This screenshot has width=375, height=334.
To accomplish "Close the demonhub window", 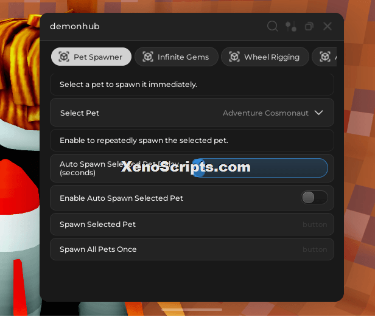I will click(x=328, y=26).
